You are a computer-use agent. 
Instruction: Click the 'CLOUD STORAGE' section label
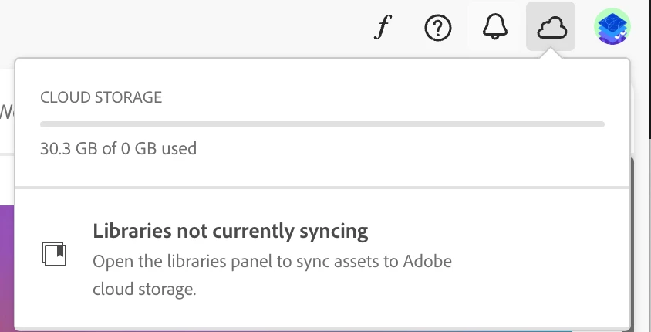(x=101, y=97)
